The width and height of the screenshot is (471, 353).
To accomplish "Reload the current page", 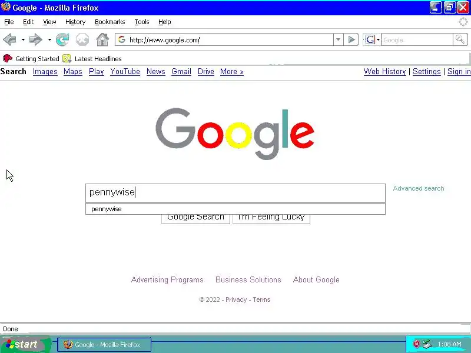I will tap(62, 39).
